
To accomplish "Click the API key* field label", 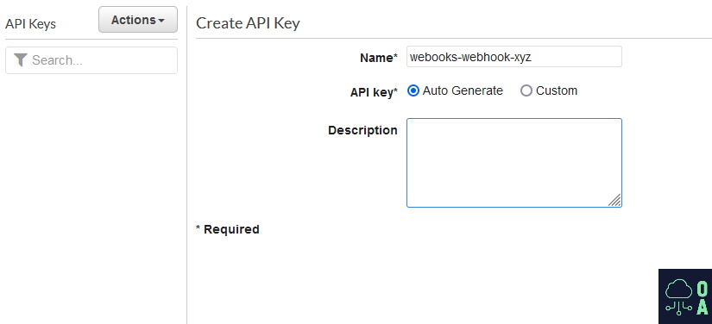I will [x=374, y=92].
